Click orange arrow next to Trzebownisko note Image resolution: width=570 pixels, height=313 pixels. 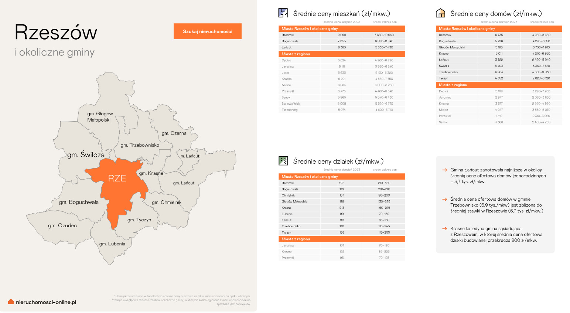coord(445,199)
